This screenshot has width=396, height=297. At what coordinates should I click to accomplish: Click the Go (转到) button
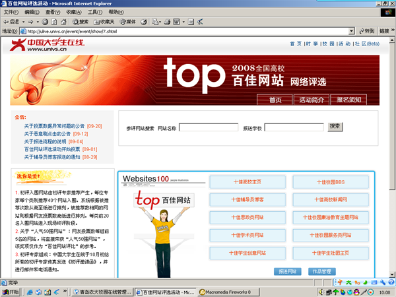click(367, 31)
